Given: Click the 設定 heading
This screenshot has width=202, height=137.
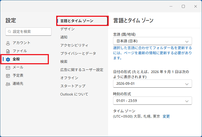Looking at the screenshot, I should [x=11, y=20].
